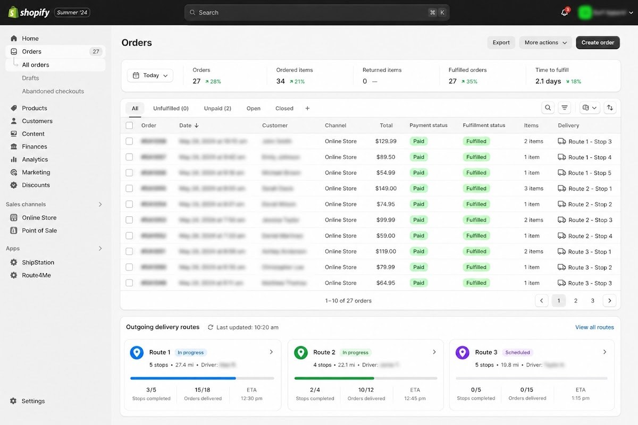Click the Products tag icon
Image resolution: width=638 pixels, height=425 pixels.
point(14,108)
